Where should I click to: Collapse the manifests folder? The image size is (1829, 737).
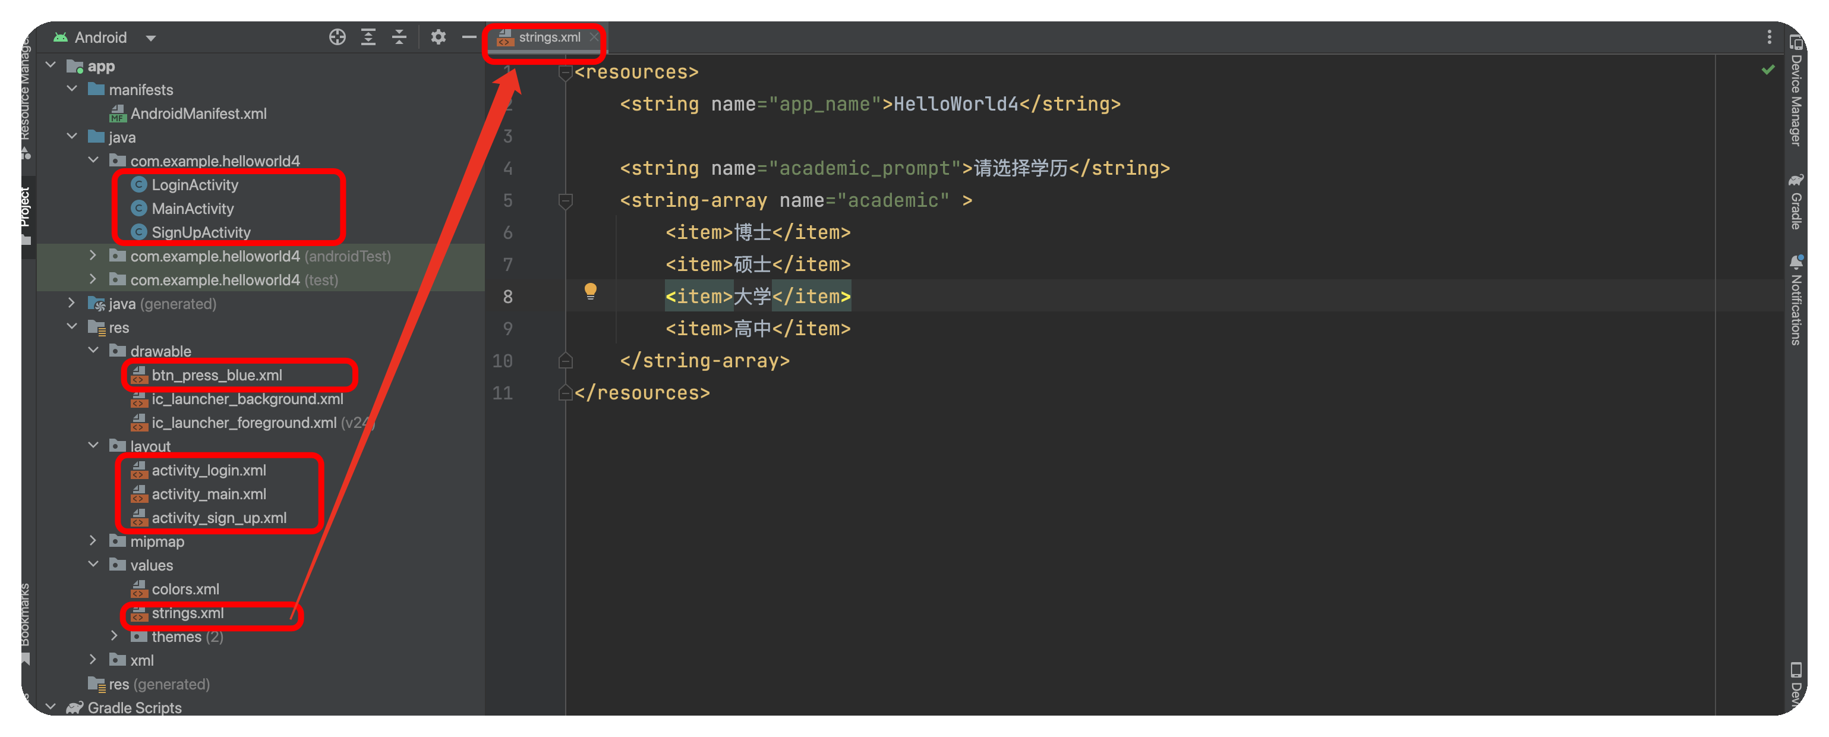coord(72,90)
